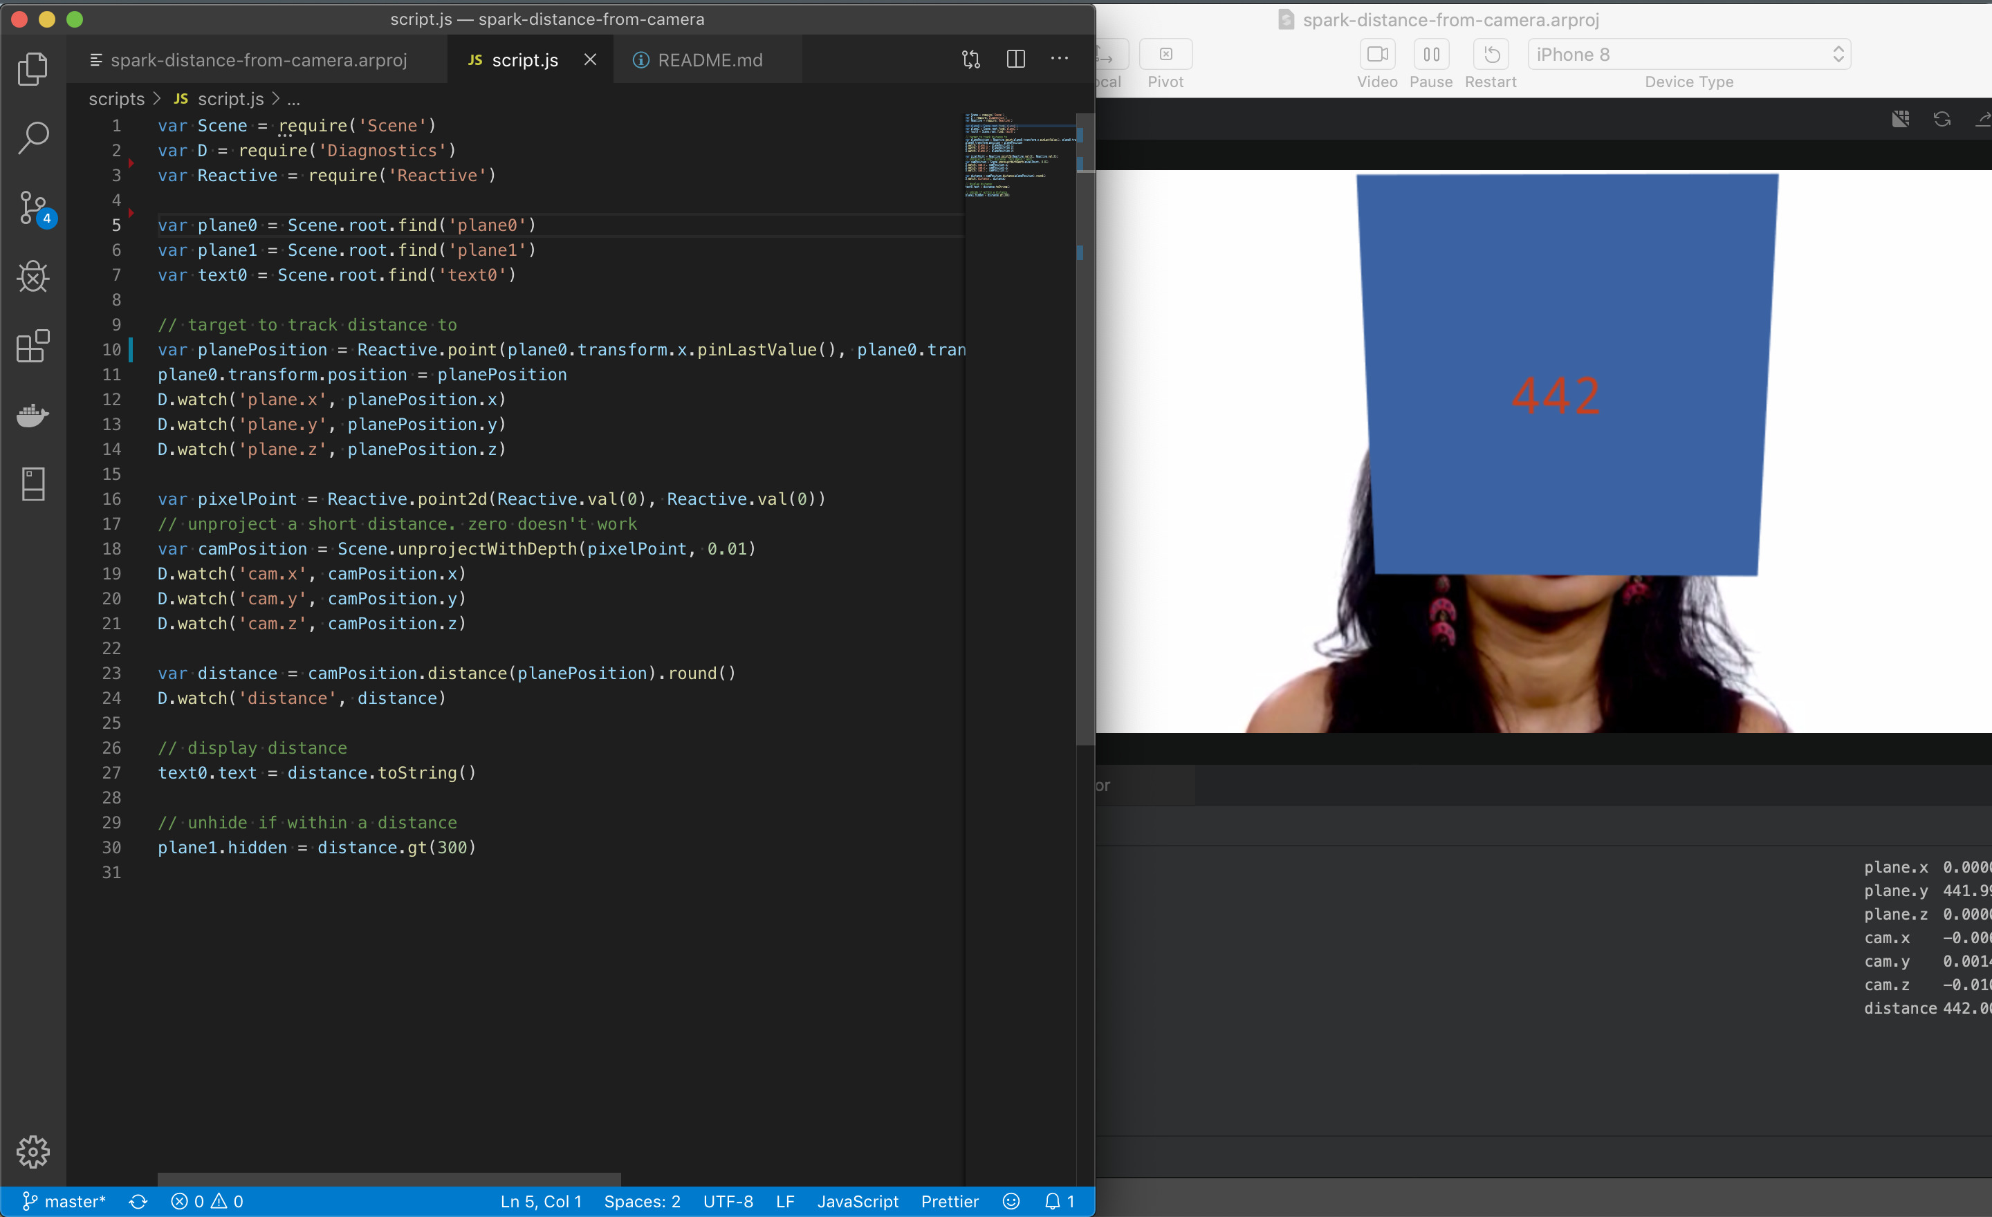Open the Search view in activity bar
1992x1217 pixels.
pyautogui.click(x=33, y=138)
